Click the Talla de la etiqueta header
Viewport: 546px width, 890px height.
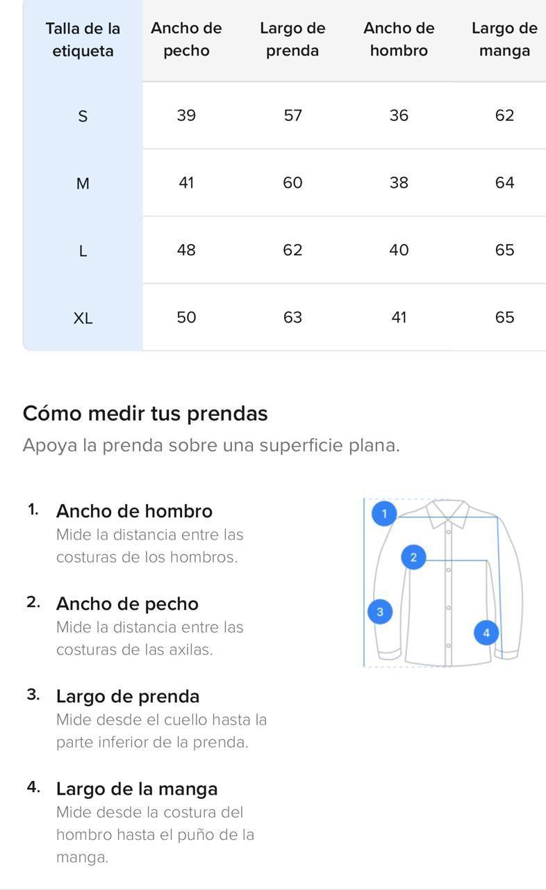[x=83, y=40]
